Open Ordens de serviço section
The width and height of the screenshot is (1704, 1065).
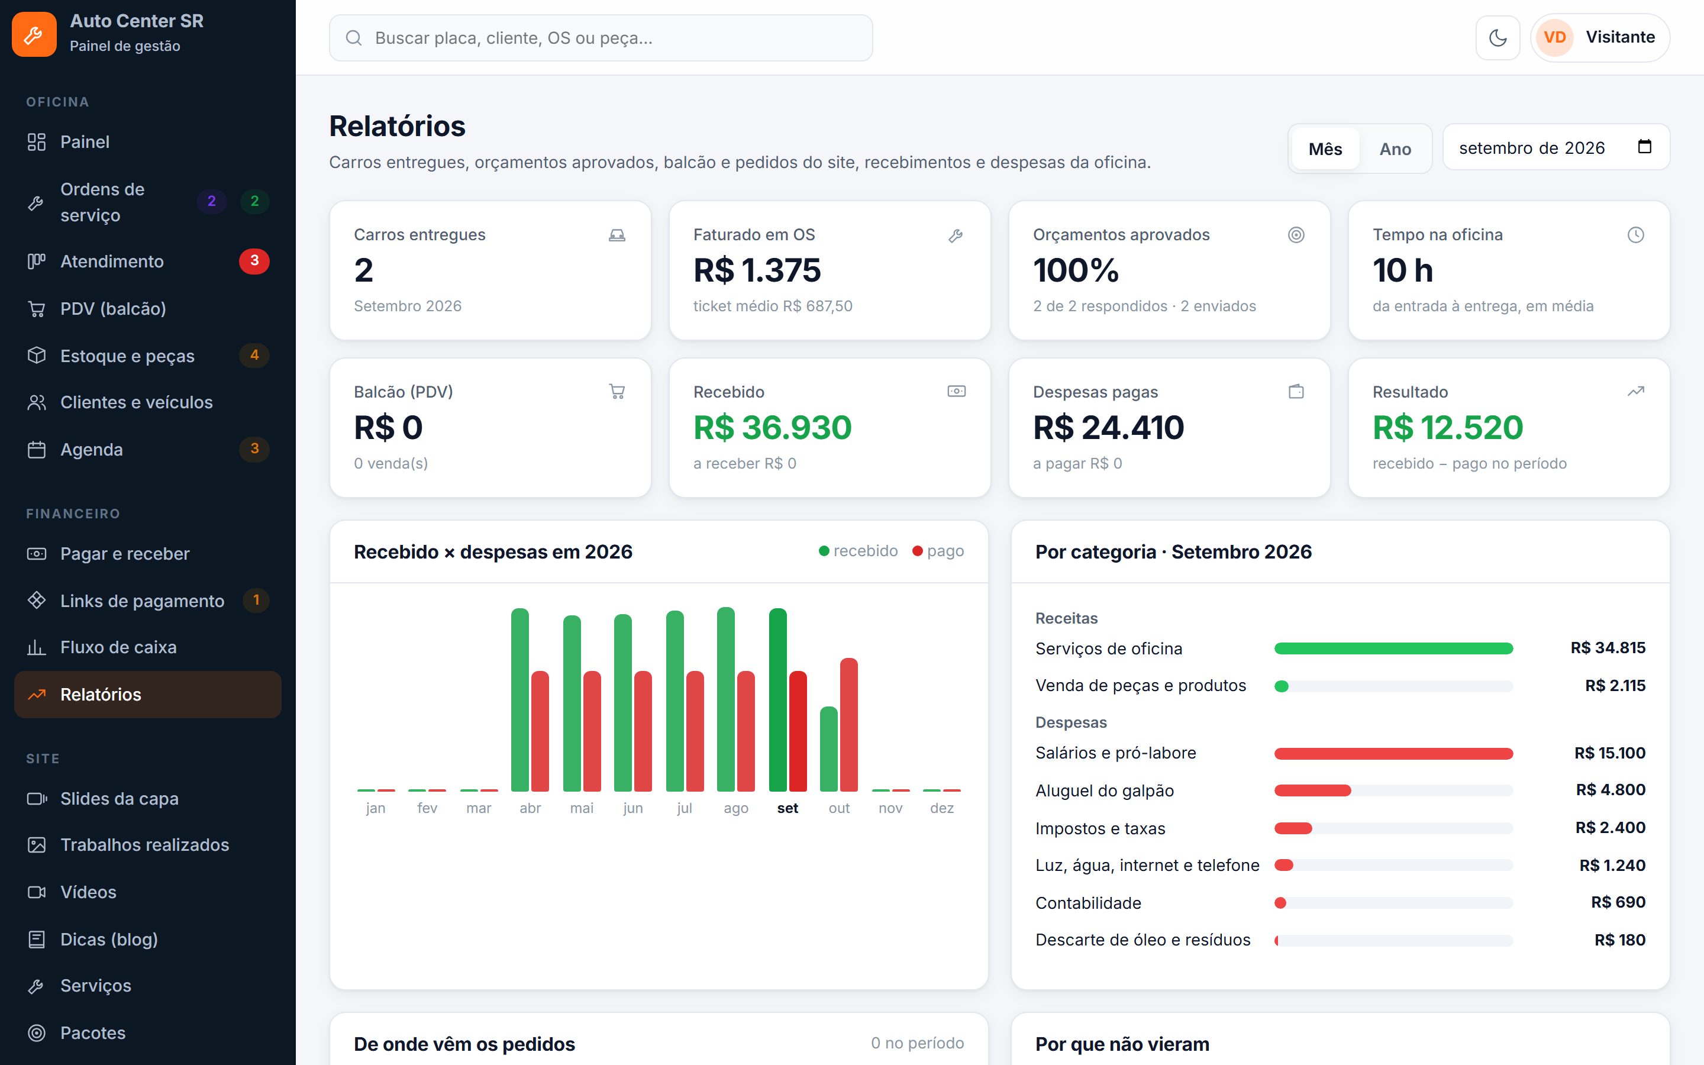(148, 202)
